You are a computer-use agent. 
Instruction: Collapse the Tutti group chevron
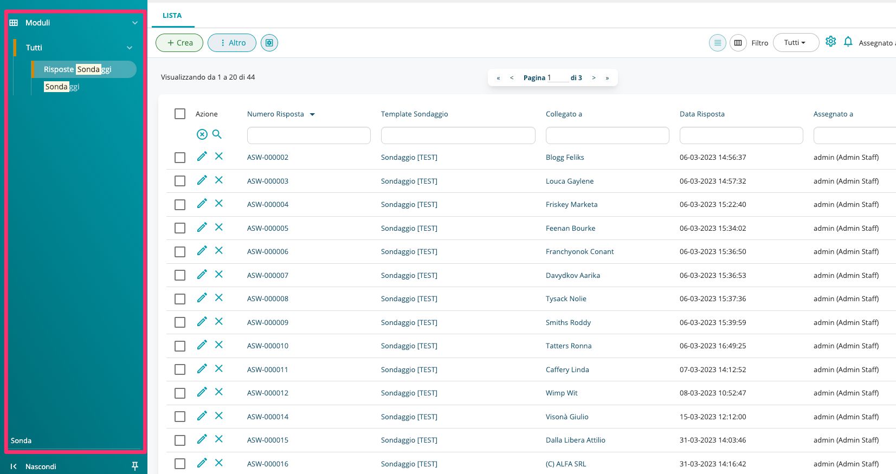click(130, 48)
